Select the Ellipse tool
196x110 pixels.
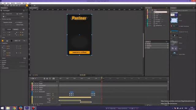pos(17,5)
